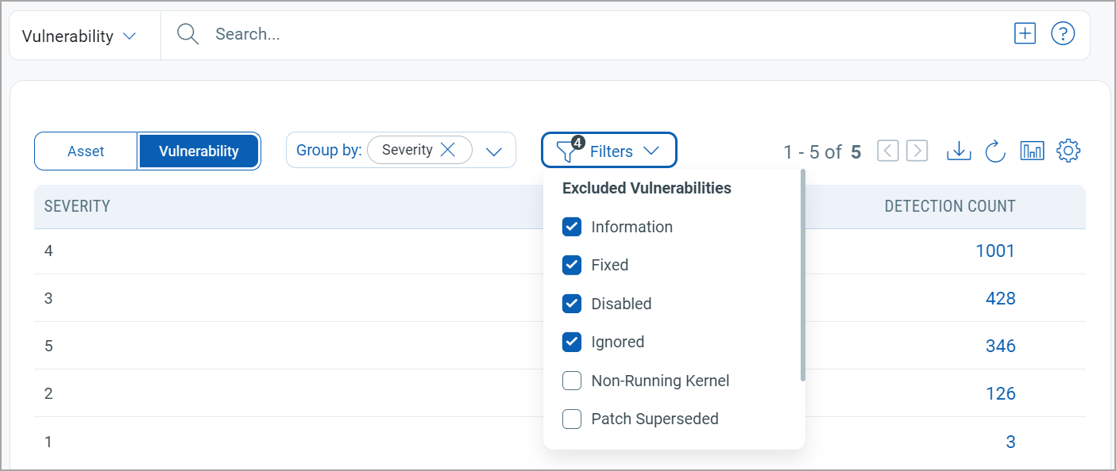
Task: Refresh the vulnerability table
Action: point(995,150)
